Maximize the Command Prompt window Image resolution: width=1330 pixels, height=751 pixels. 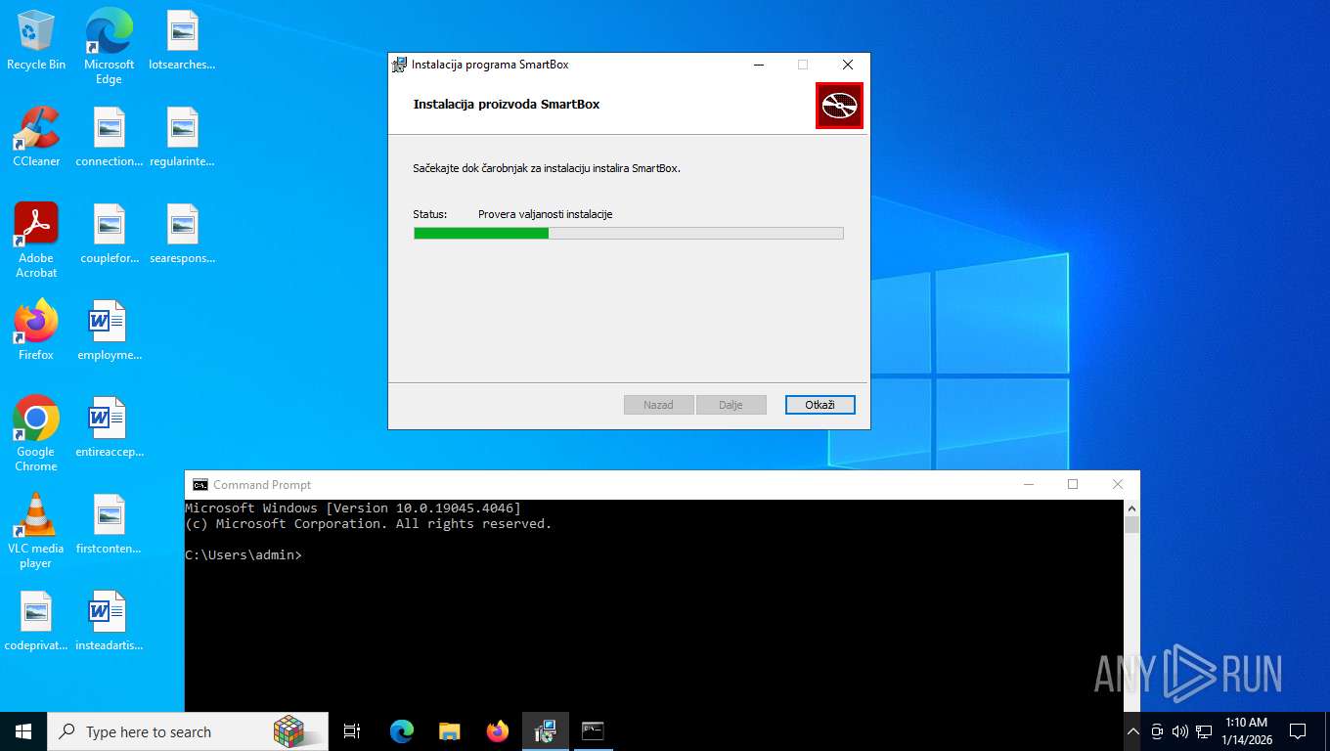(x=1073, y=484)
